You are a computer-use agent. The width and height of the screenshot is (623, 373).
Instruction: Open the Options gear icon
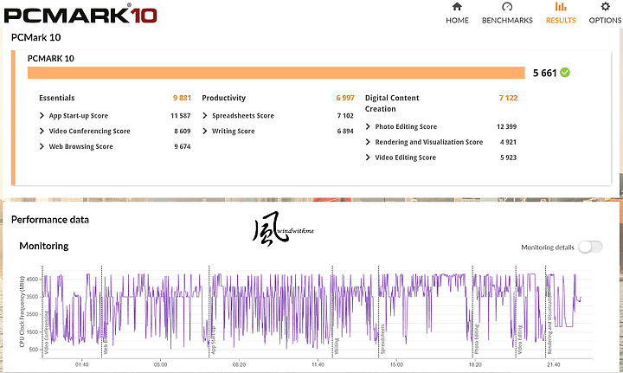click(605, 7)
